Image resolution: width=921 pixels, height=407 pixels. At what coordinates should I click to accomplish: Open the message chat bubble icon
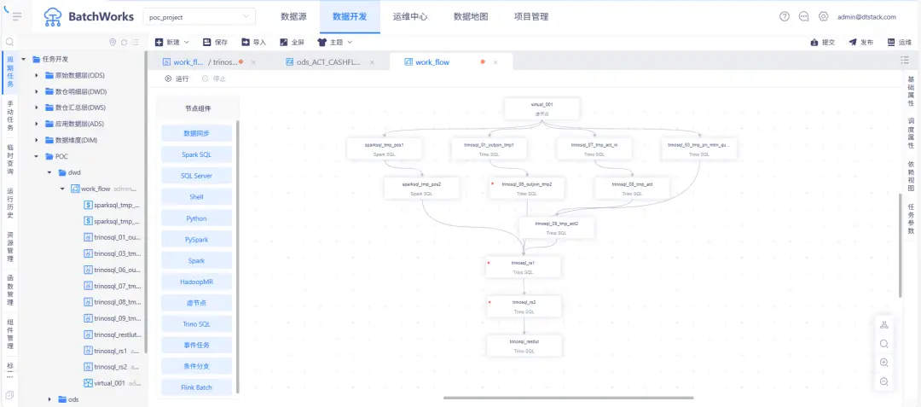(803, 16)
